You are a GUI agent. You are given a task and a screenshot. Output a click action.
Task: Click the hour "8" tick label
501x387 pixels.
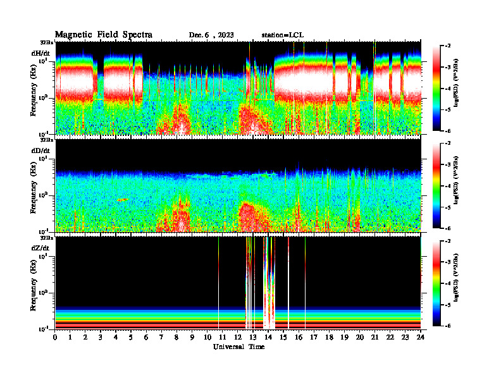tap(176, 338)
